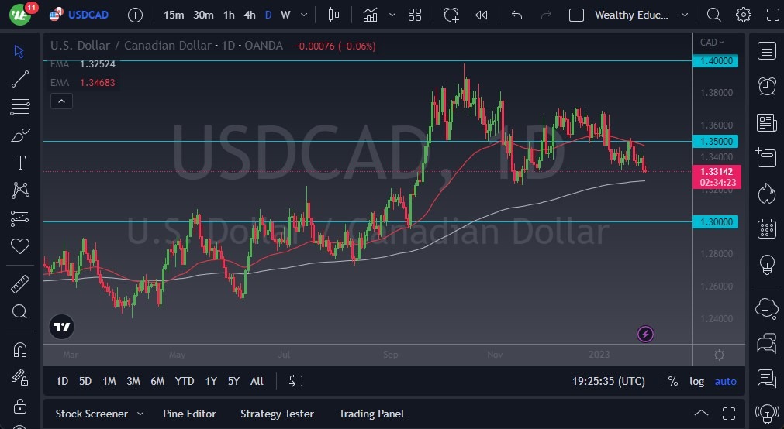784x429 pixels.
Task: Set date range to 5D
Action: (x=85, y=381)
